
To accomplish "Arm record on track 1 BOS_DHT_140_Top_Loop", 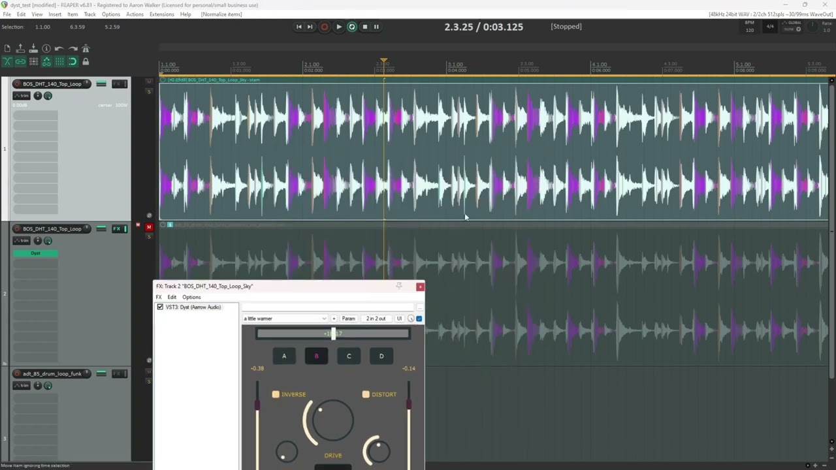I will click(18, 84).
